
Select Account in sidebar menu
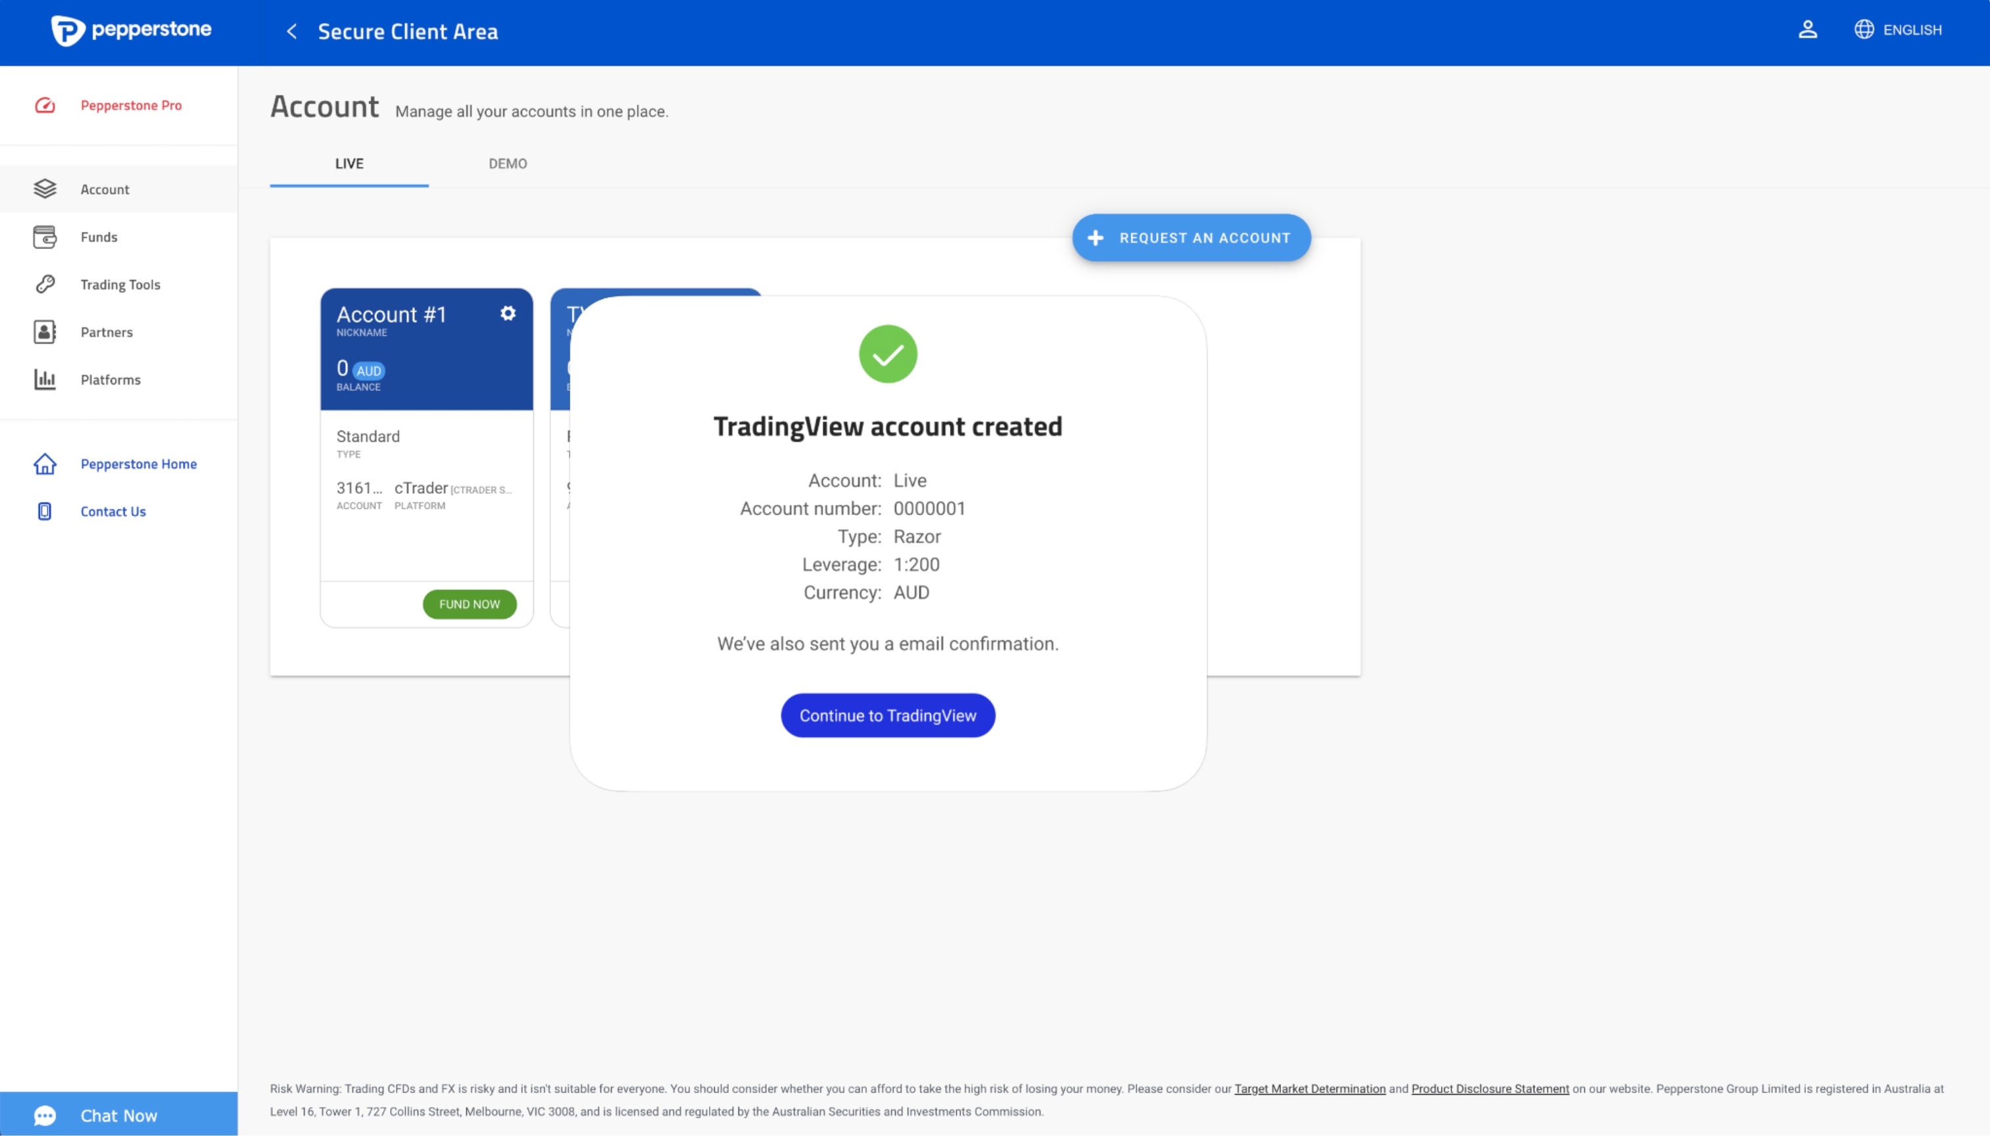tap(105, 189)
